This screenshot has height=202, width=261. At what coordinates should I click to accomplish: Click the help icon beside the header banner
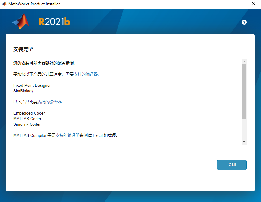click(244, 22)
